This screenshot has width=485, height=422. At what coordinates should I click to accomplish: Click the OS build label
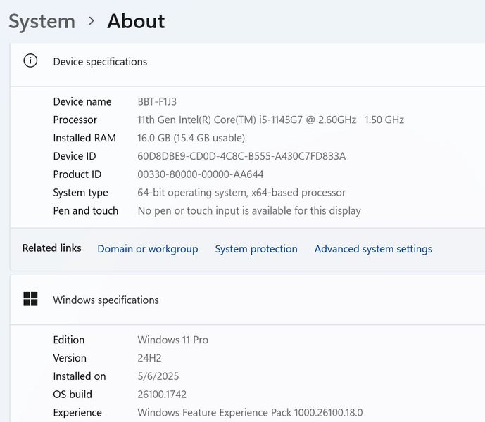pos(73,395)
